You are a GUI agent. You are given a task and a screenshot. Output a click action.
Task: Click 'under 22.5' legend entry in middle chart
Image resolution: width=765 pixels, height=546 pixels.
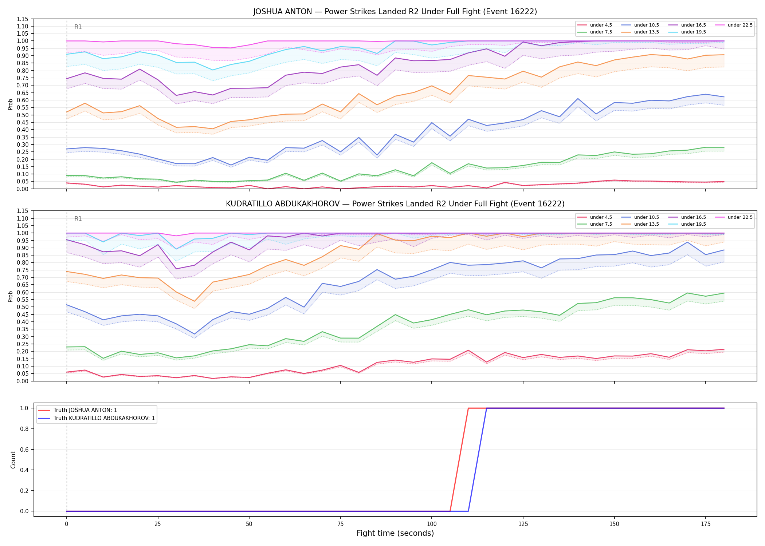point(734,217)
